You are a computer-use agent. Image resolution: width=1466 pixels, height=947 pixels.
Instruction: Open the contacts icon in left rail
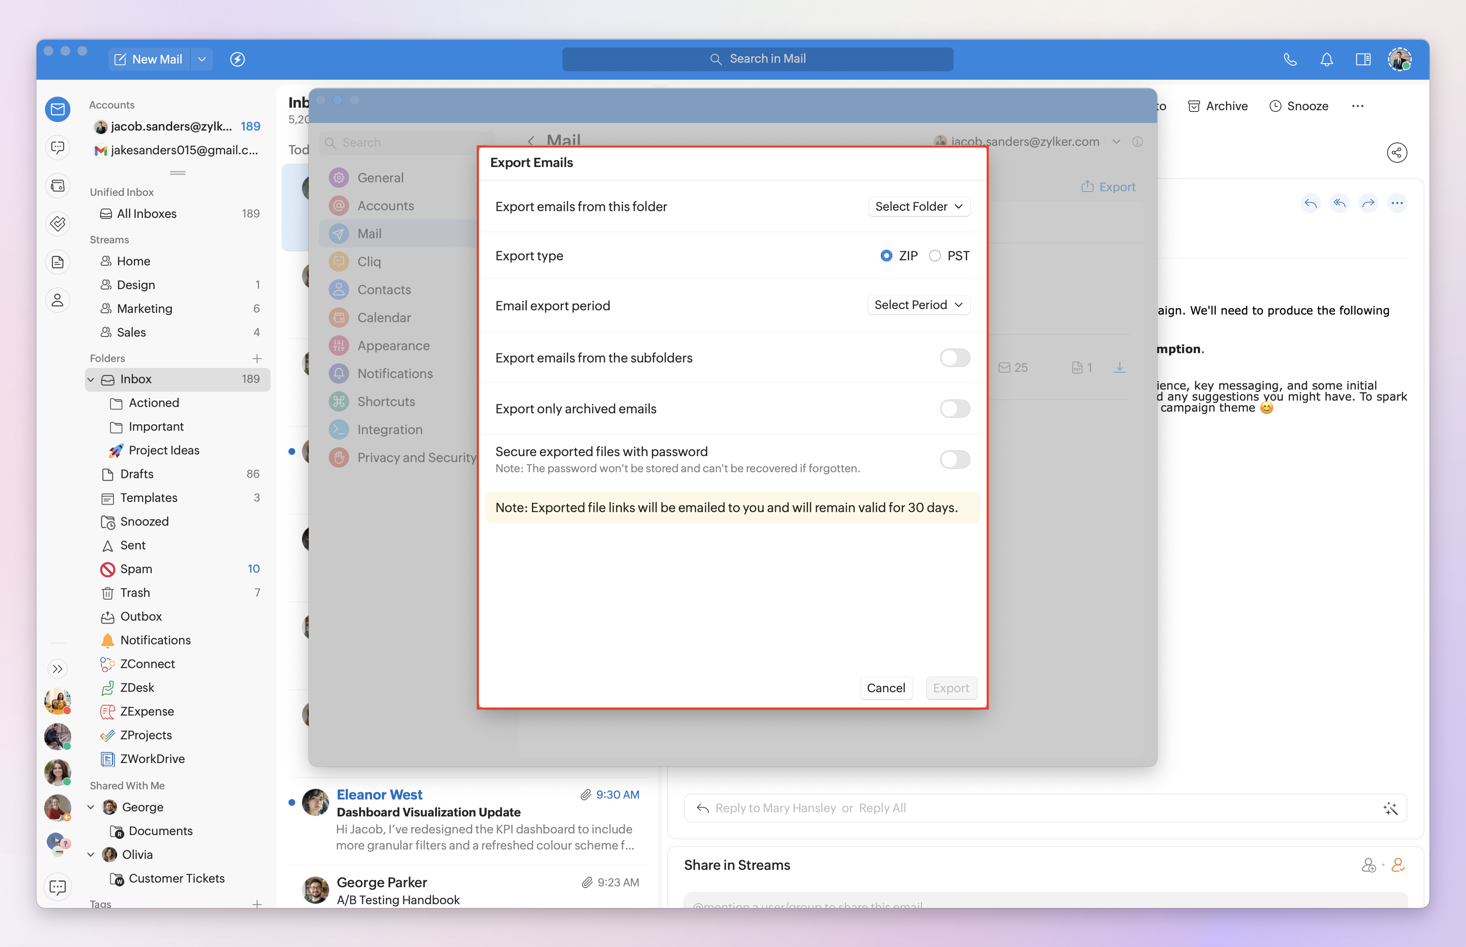tap(58, 300)
